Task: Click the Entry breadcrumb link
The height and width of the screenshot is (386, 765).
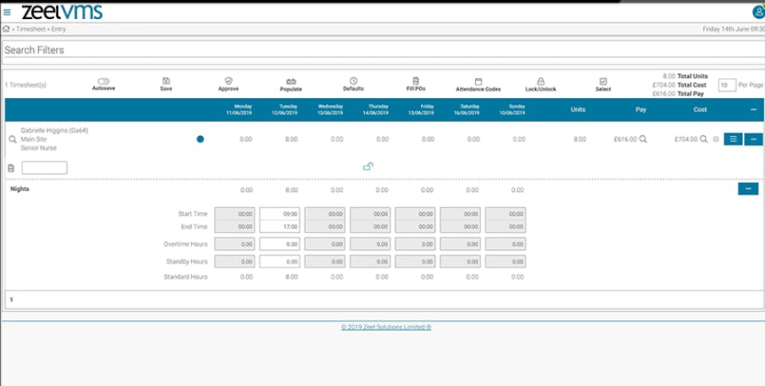Action: 58,29
